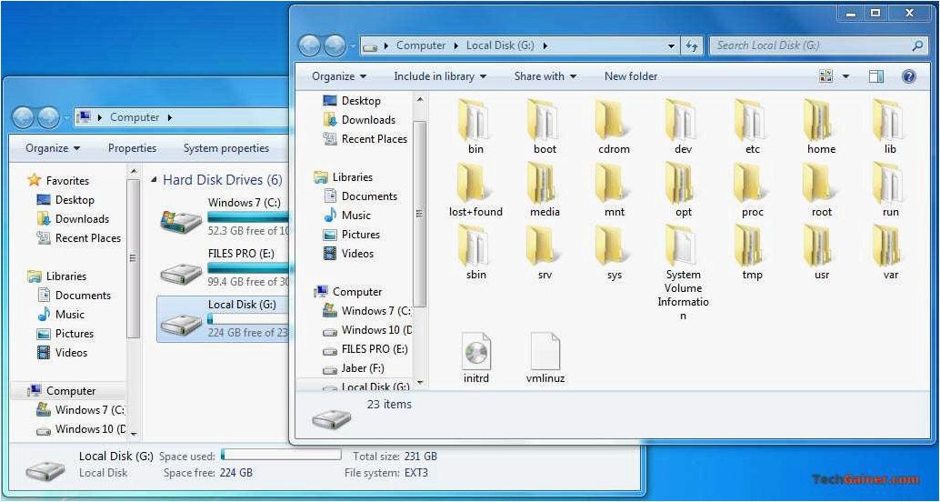Click scroll-up arrow of Local Disk navigation pane

420,99
